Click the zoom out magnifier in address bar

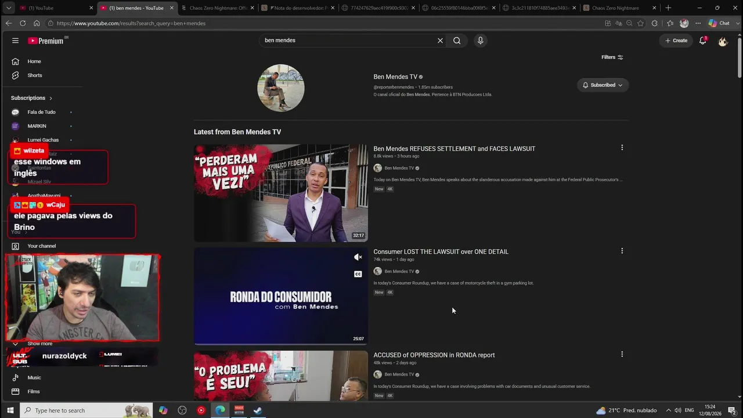click(x=629, y=23)
